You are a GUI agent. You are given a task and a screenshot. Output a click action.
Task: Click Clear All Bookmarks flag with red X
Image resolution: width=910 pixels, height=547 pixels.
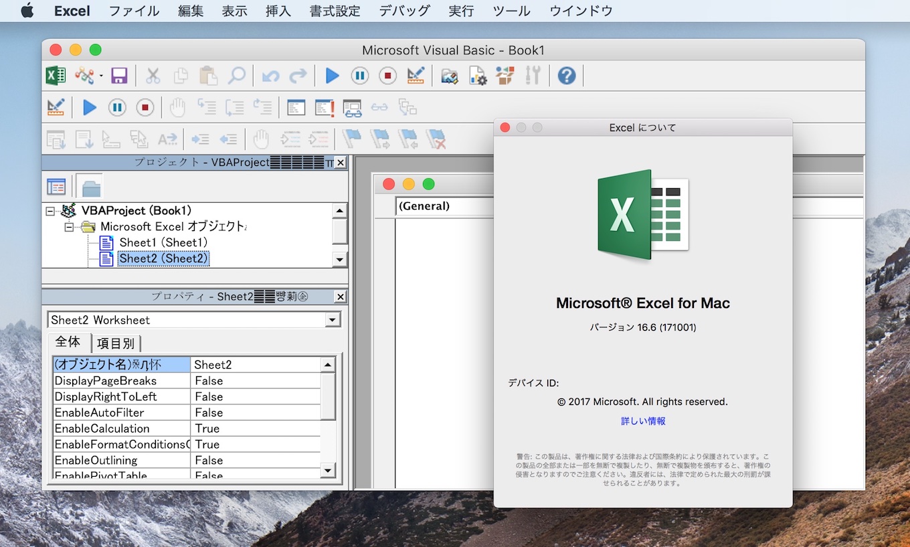[x=436, y=139]
